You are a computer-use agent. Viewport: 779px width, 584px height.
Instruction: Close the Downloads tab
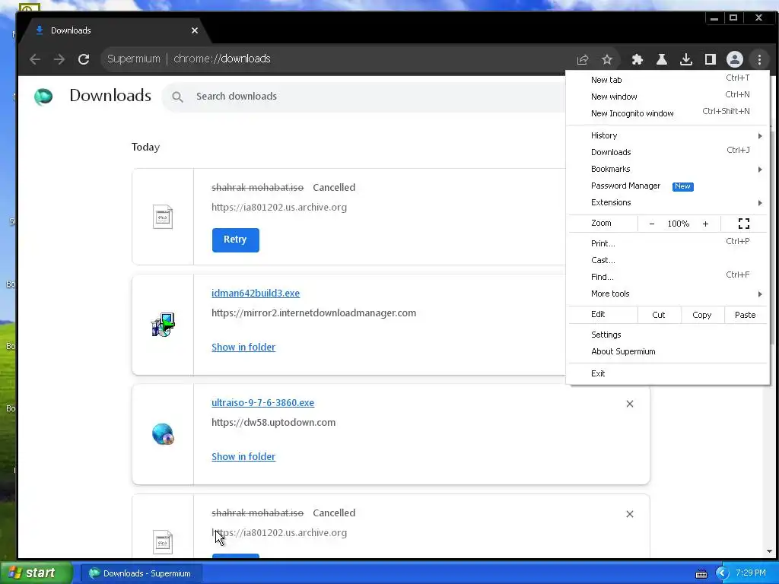tap(195, 30)
